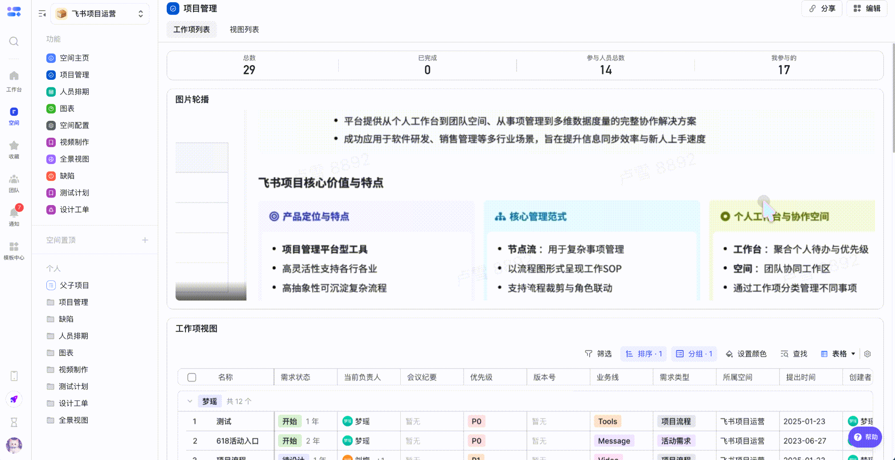Collapse the 梦瑶 group
Viewport: 895px width, 460px height.
(190, 402)
